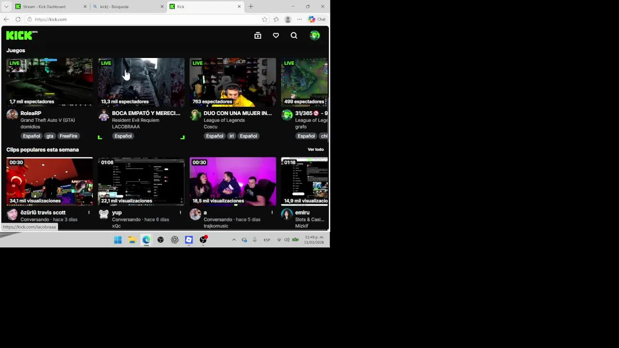This screenshot has width=619, height=348.
Task: Open Copilot Chat button
Action: 317,19
